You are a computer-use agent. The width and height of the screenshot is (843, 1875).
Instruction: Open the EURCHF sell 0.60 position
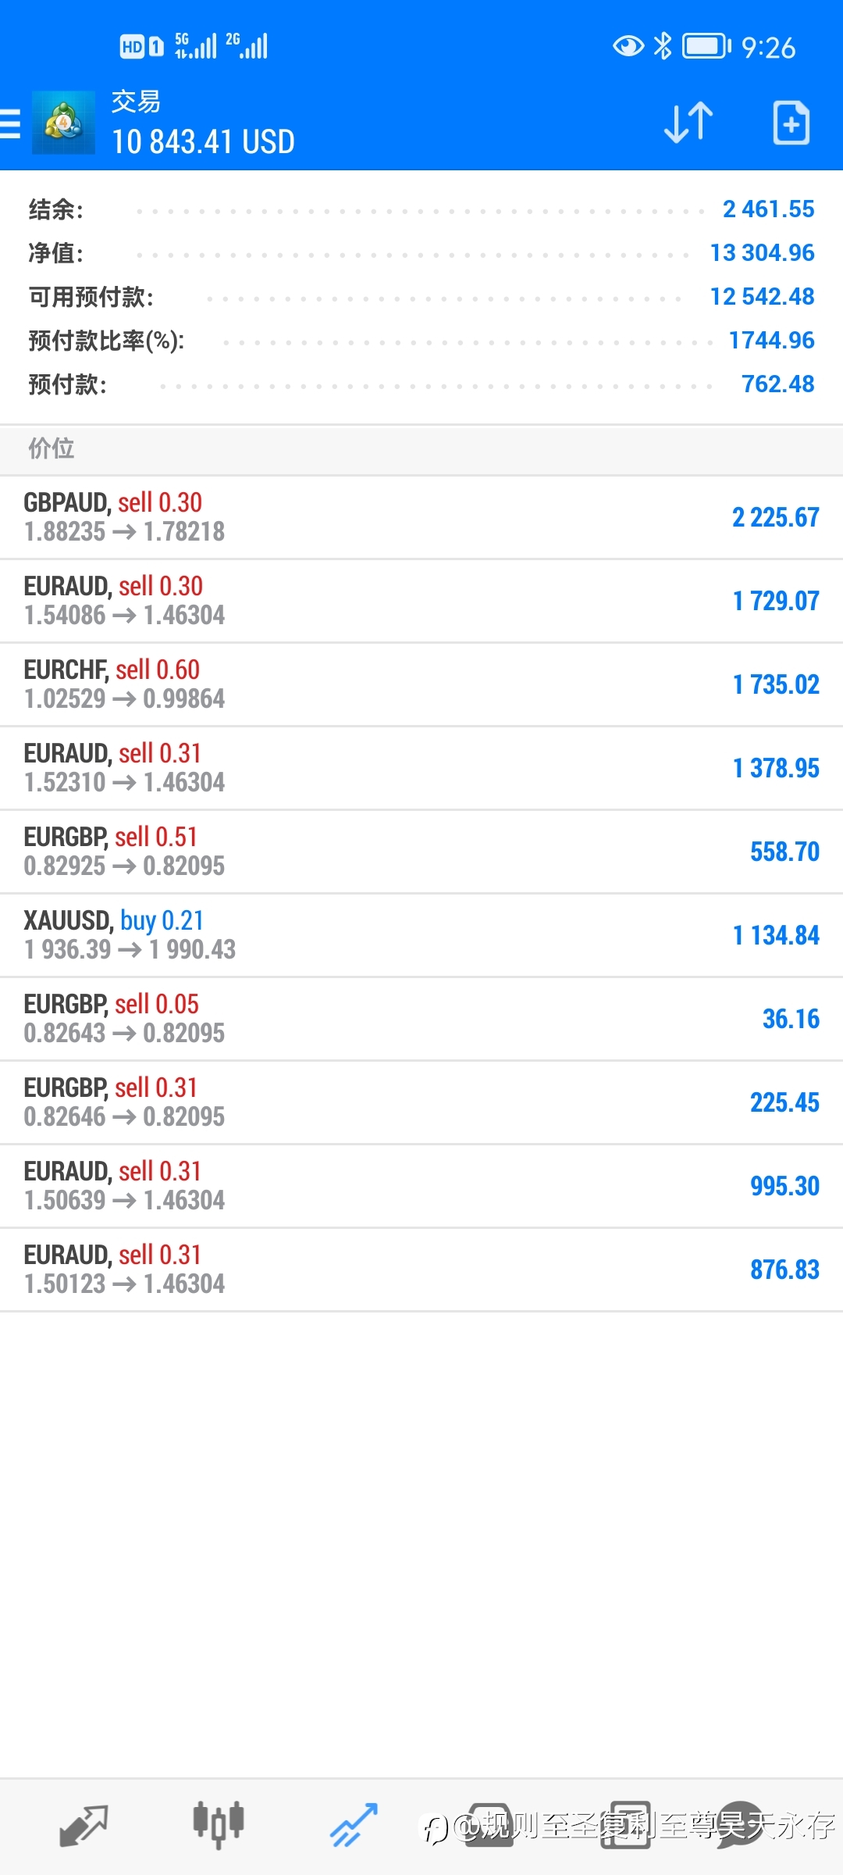pos(421,684)
